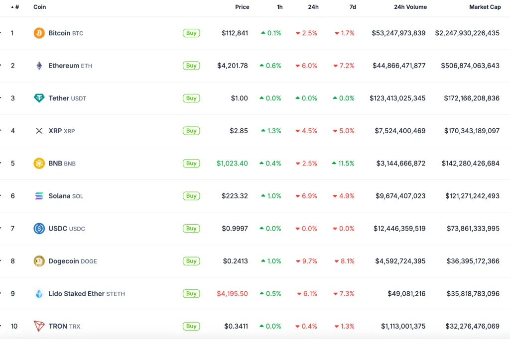Open the Dogecoin name link
Viewport: 510px width, 339px height.
[x=63, y=261]
